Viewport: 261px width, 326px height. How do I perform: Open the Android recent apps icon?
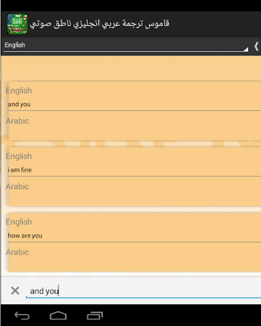(x=95, y=316)
